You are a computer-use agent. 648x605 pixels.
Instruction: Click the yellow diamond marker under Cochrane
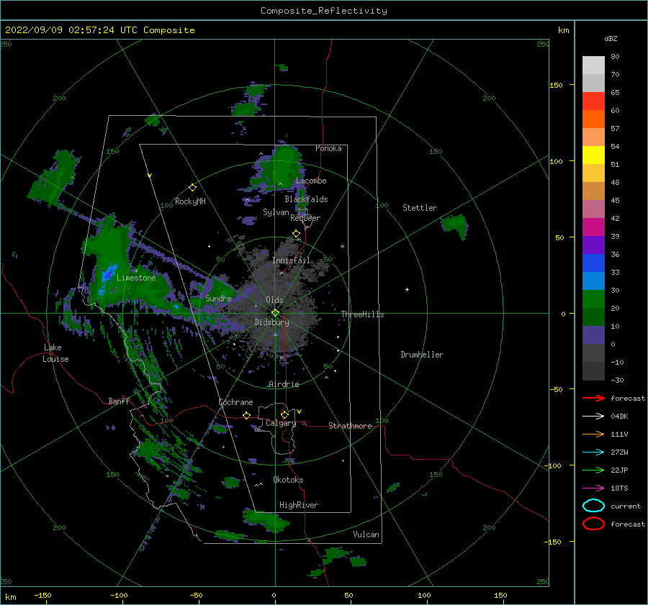click(x=246, y=415)
